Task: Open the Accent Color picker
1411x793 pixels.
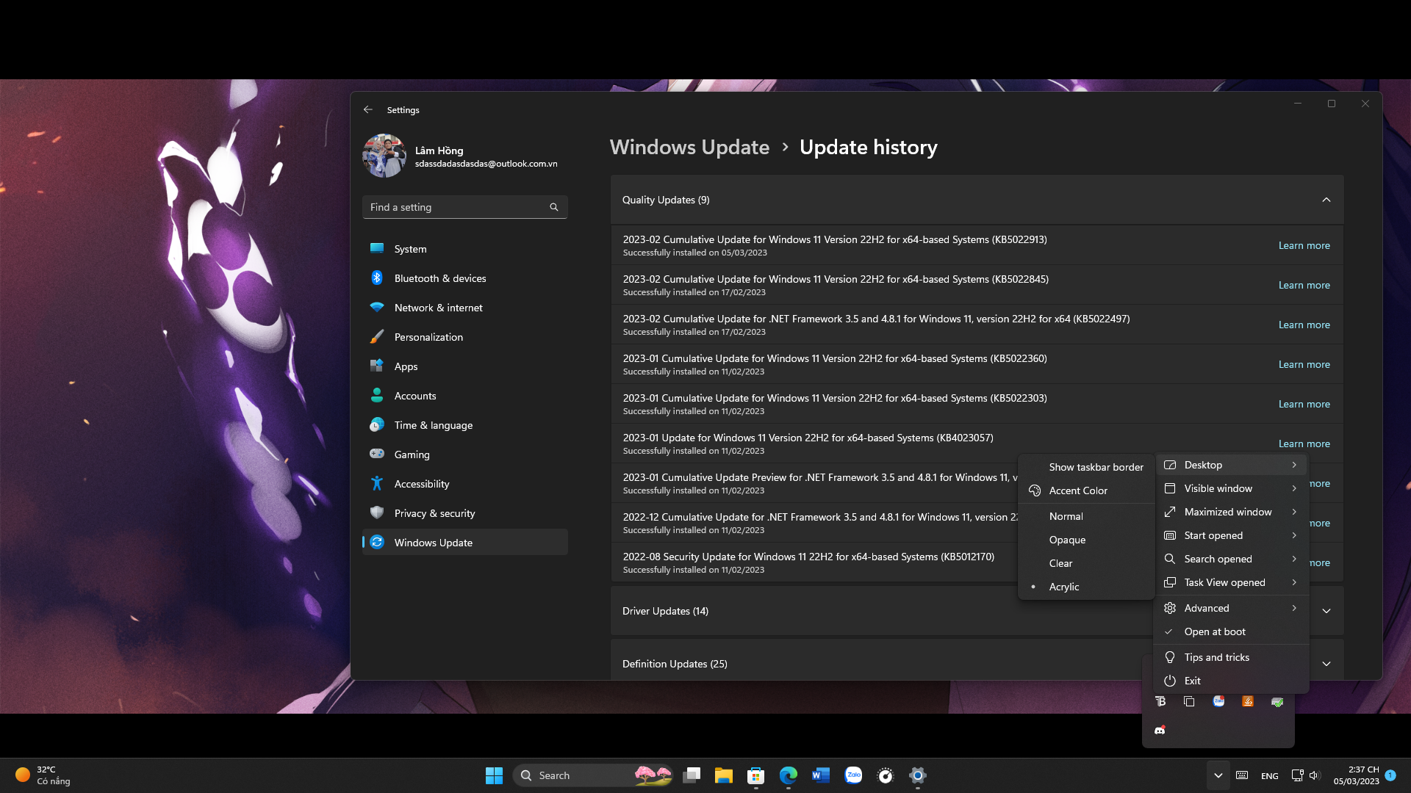Action: click(1078, 490)
